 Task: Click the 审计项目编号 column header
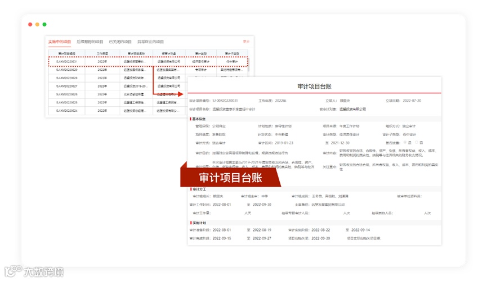click(x=67, y=53)
